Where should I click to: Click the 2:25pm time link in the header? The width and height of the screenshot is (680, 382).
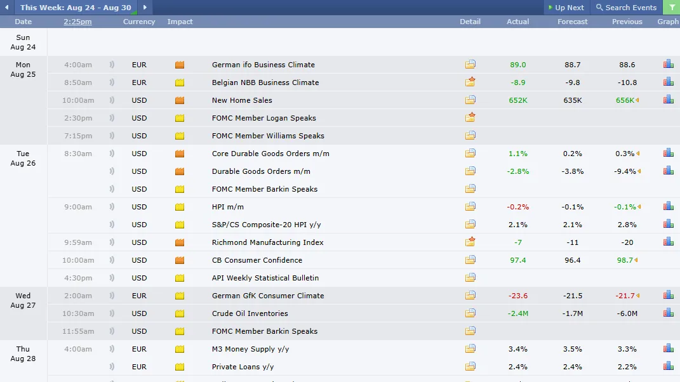click(77, 21)
